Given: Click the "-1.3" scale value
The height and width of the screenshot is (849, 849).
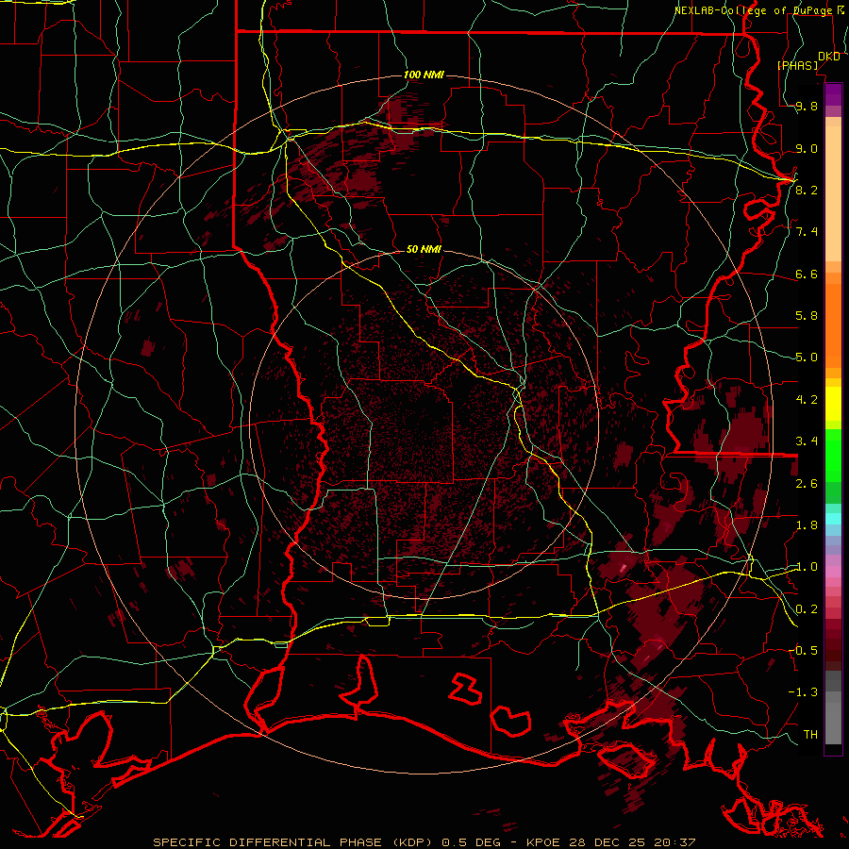Looking at the screenshot, I should click(x=803, y=692).
